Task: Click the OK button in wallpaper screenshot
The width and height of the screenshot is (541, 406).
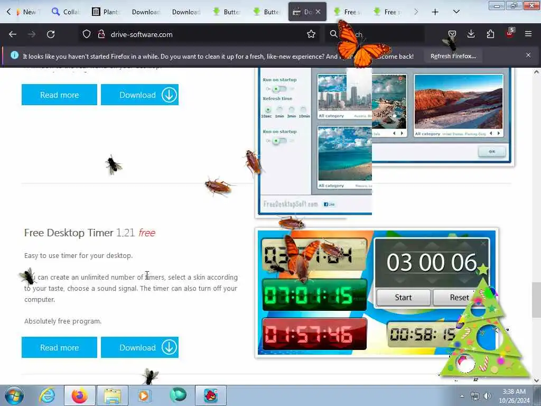Action: pyautogui.click(x=492, y=152)
